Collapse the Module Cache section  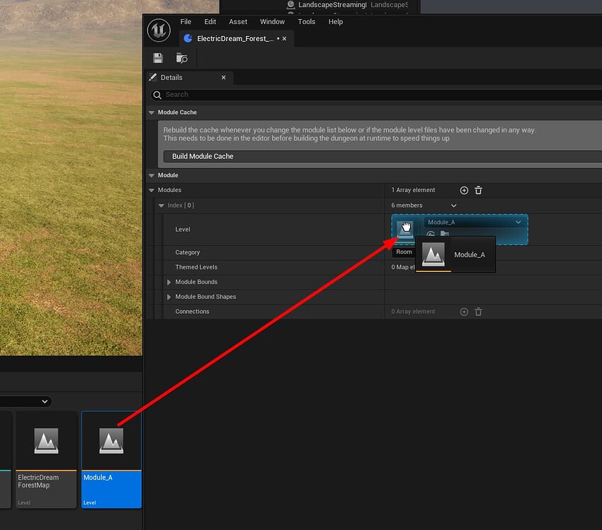(x=152, y=112)
